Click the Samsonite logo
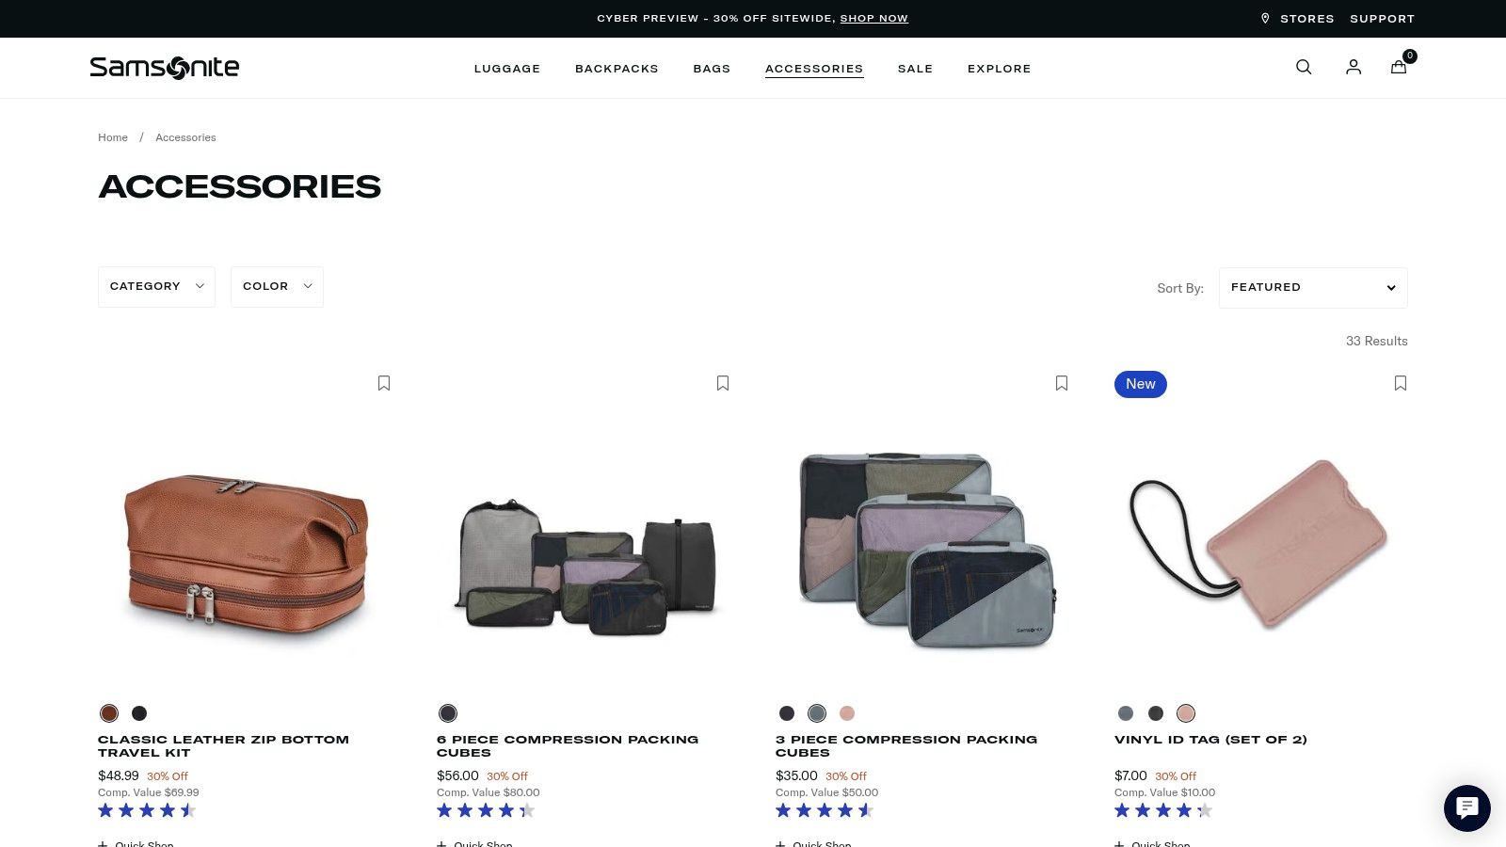 tap(165, 67)
